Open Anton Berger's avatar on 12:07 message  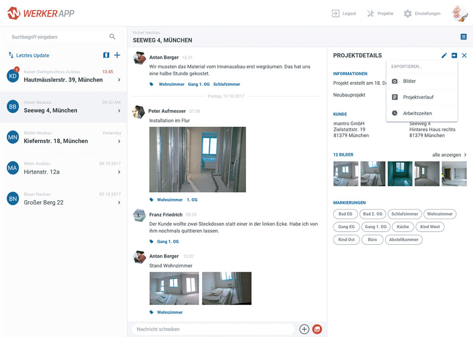click(139, 256)
